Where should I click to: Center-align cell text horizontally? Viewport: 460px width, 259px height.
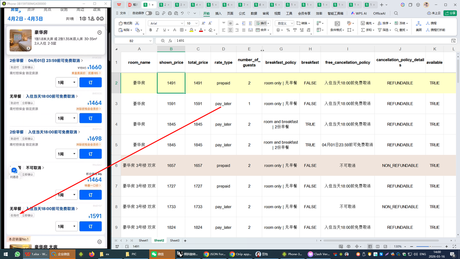pos(230,30)
